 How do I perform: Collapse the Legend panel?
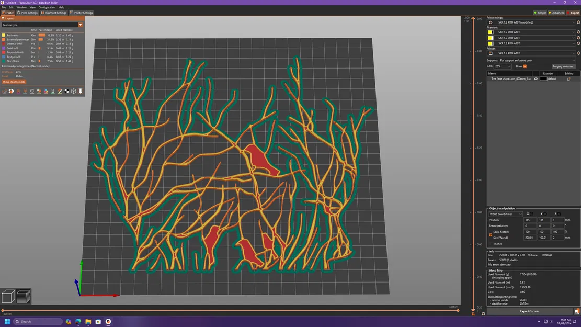click(x=3, y=18)
